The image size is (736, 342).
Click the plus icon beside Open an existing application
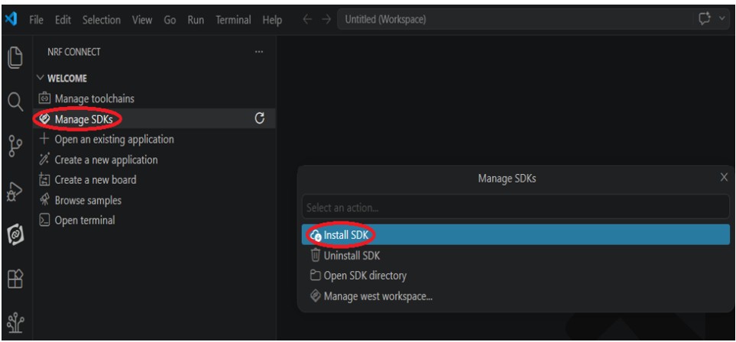(44, 140)
